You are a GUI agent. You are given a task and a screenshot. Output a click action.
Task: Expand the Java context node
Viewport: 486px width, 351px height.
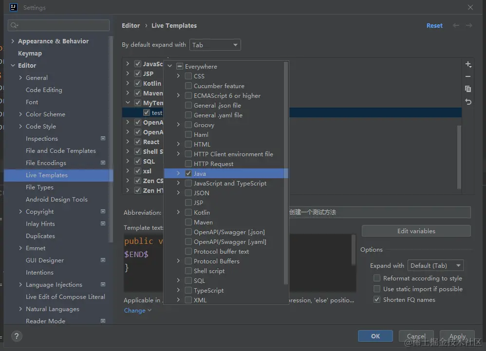pyautogui.click(x=178, y=173)
